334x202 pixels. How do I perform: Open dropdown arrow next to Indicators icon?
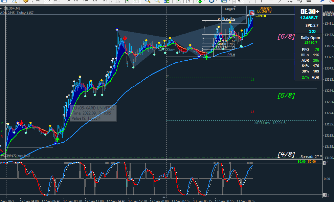coord(204,1)
